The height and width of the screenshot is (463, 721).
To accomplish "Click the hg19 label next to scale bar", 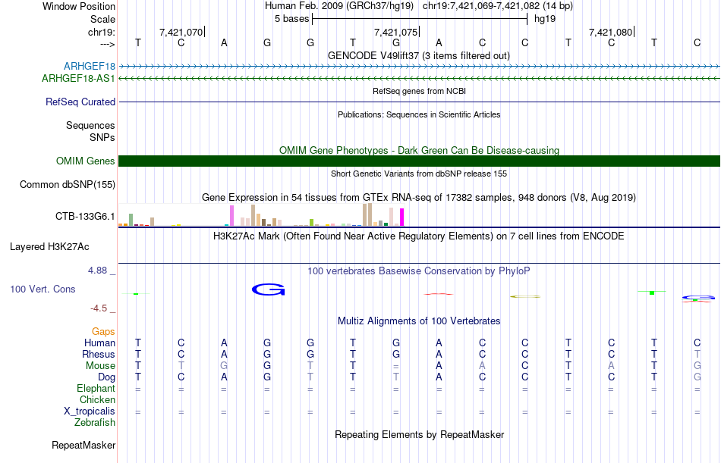I will pyautogui.click(x=545, y=19).
